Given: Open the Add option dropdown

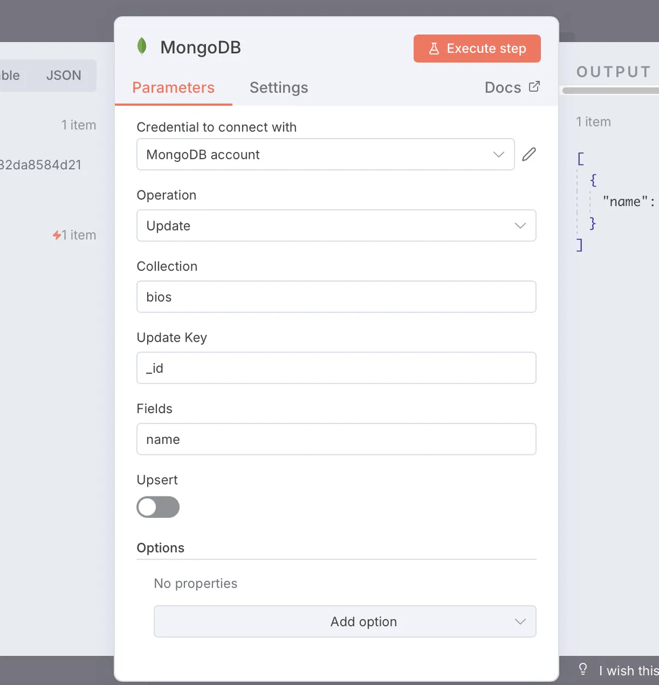Looking at the screenshot, I should pos(345,621).
